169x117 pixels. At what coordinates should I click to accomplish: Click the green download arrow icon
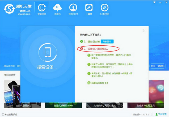click(x=157, y=114)
